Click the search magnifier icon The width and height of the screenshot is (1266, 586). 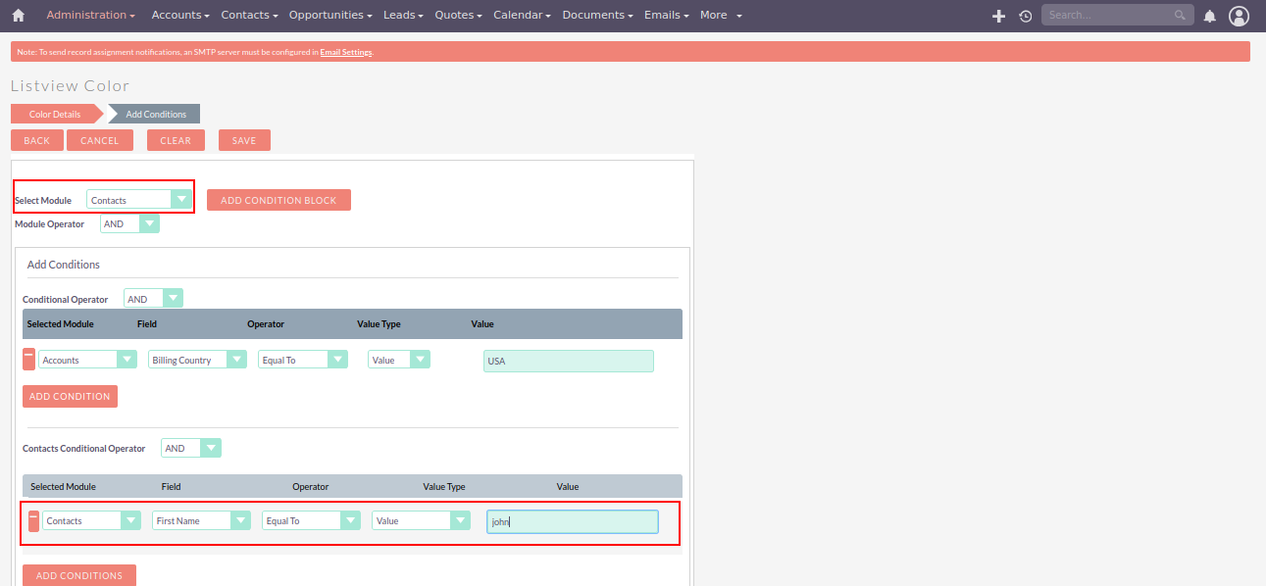[x=1180, y=16]
